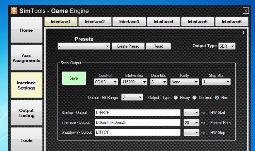Open the Tools section
This screenshot has width=255, height=151.
27,140
